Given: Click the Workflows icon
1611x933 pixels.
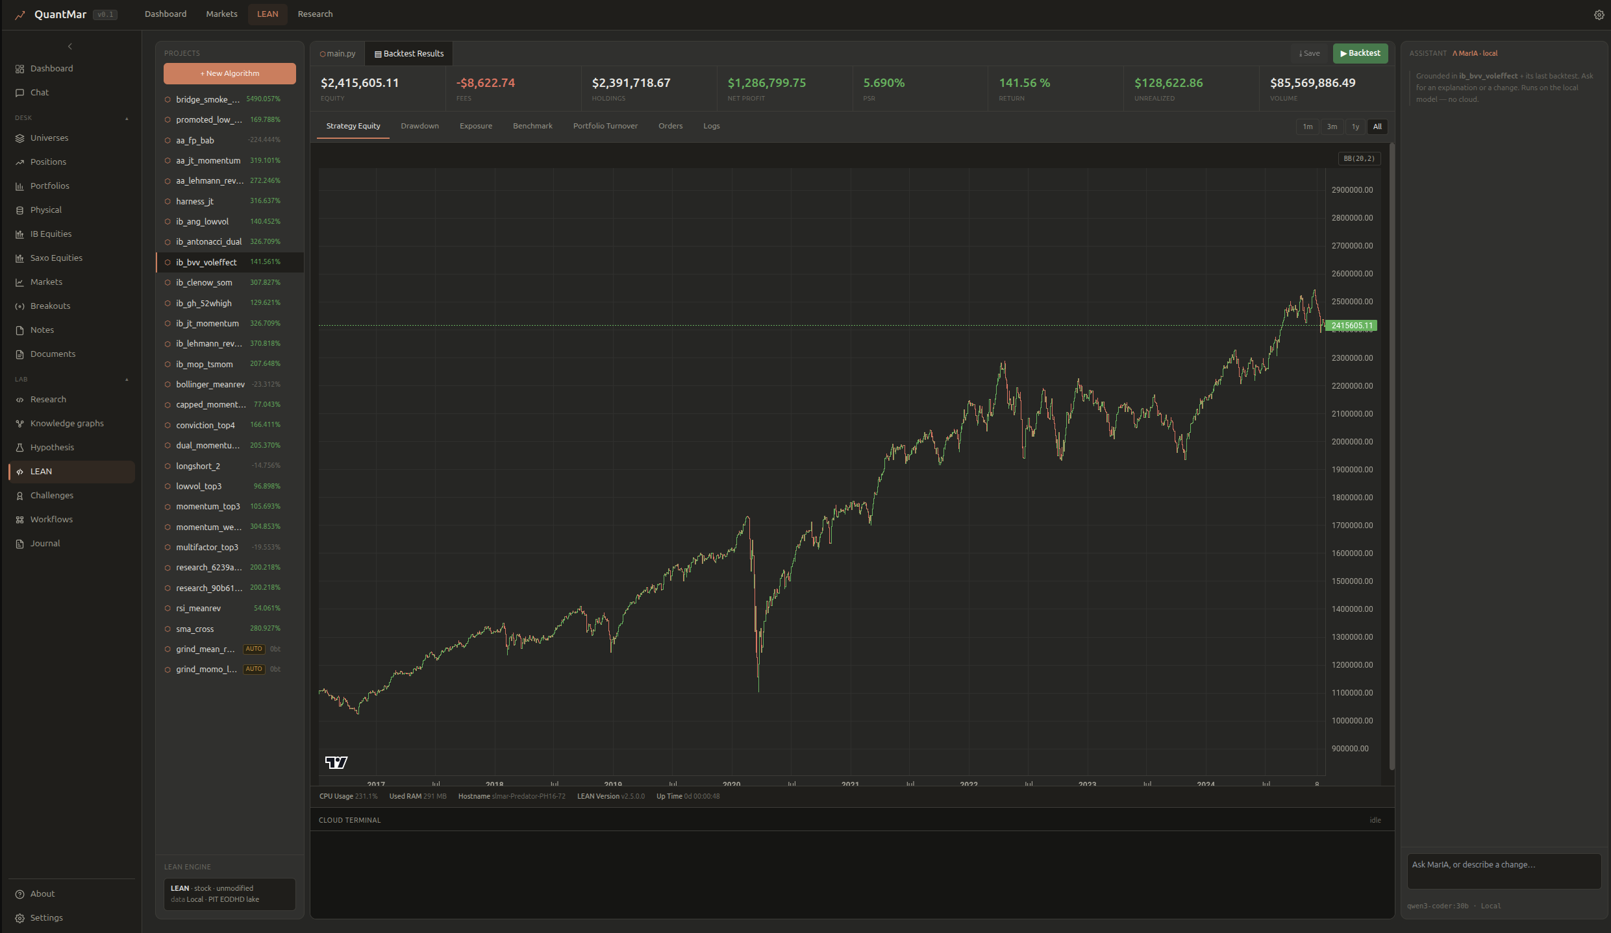Looking at the screenshot, I should tap(19, 520).
